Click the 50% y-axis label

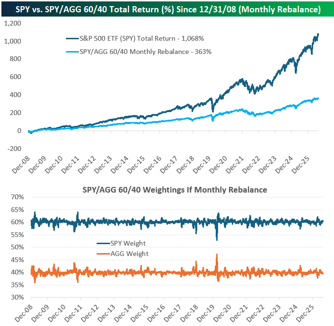(17, 247)
